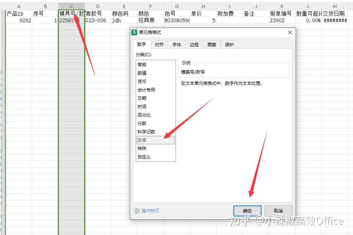Select the 数字 (Number) tab
This screenshot has height=235, width=353.
pos(142,44)
